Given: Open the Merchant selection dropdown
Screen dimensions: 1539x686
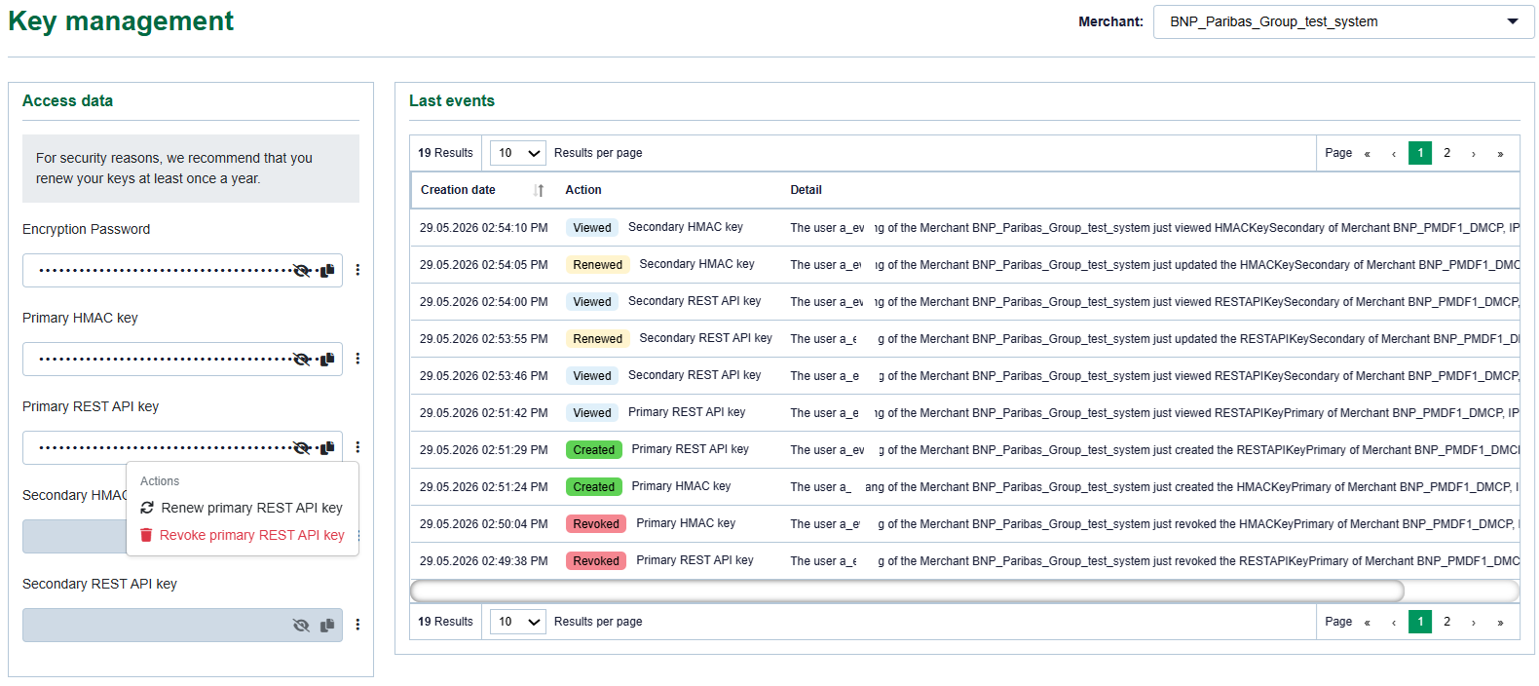Looking at the screenshot, I should [1343, 21].
